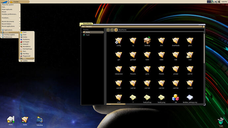Image resolution: width=228 pixels, height=128 pixels.
Task: Choose Find... in Deskbar menu
Action: pyautogui.click(x=11, y=7)
